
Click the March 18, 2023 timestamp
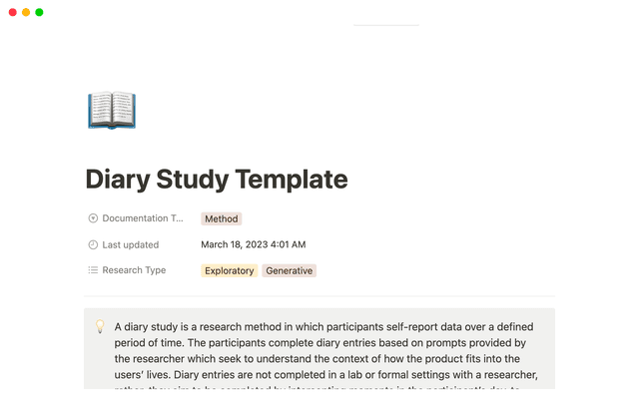click(x=253, y=244)
